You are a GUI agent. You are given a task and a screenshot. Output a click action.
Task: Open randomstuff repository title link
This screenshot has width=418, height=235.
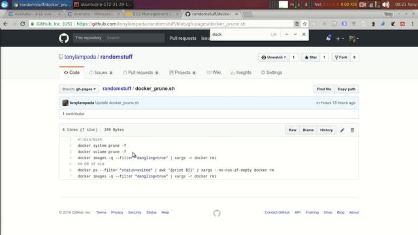coord(116,57)
